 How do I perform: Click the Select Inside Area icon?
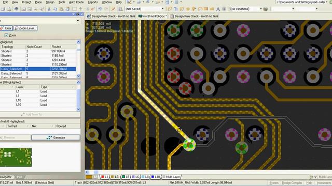click(x=74, y=9)
